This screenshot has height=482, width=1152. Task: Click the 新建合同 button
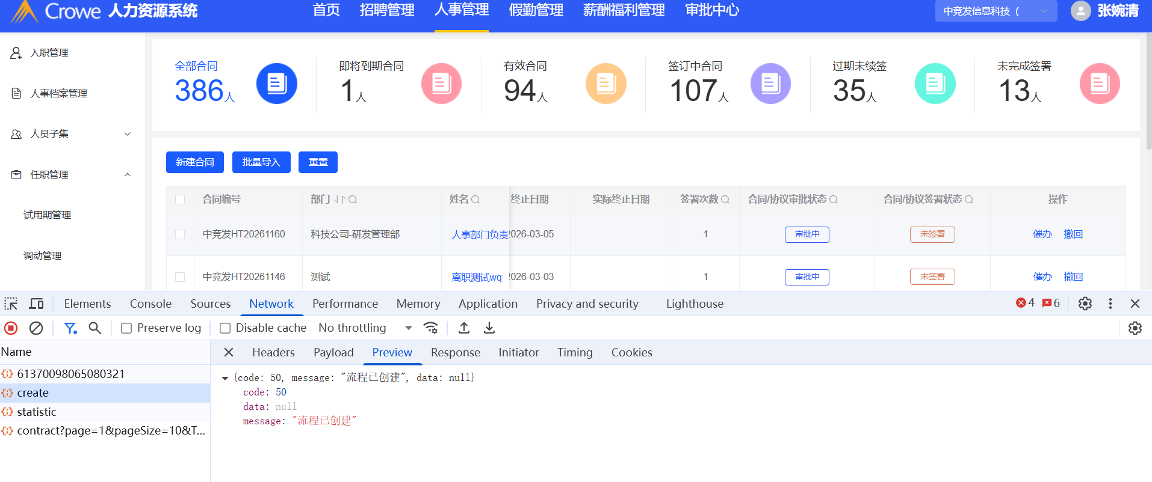[x=194, y=162]
